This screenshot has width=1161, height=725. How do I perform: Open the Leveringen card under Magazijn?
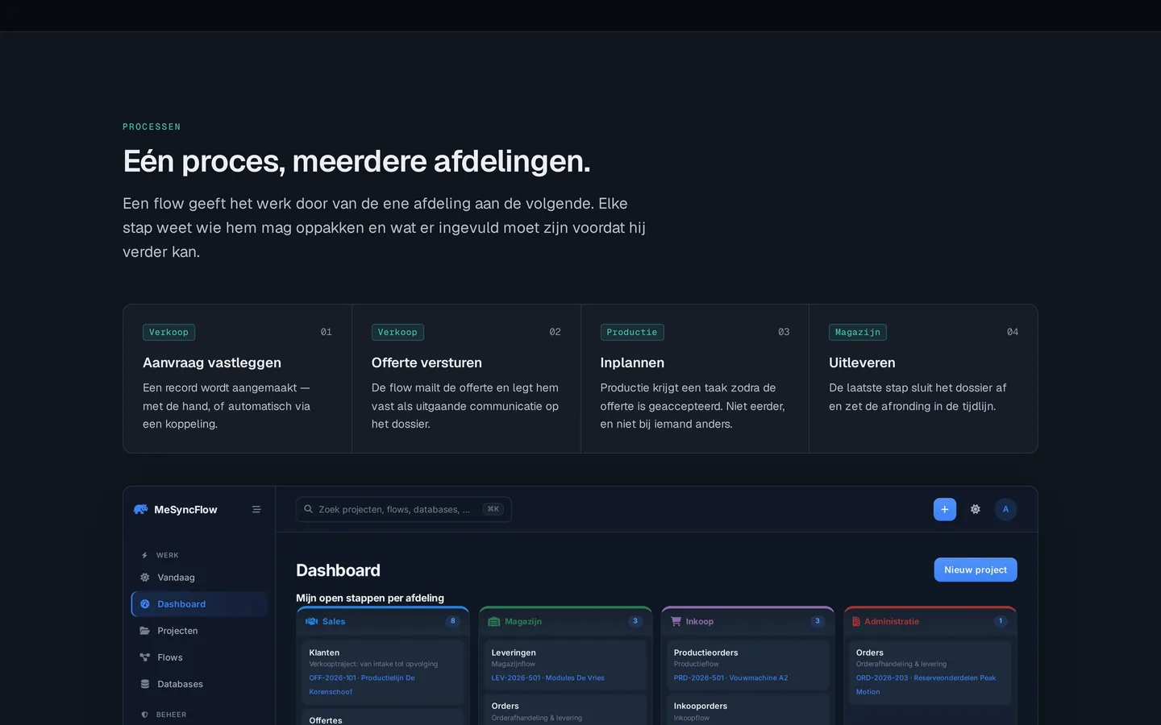point(565,665)
